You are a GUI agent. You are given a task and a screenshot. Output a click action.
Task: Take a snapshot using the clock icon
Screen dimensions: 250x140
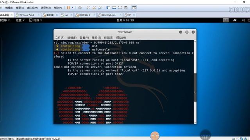pyautogui.click(x=88, y=8)
